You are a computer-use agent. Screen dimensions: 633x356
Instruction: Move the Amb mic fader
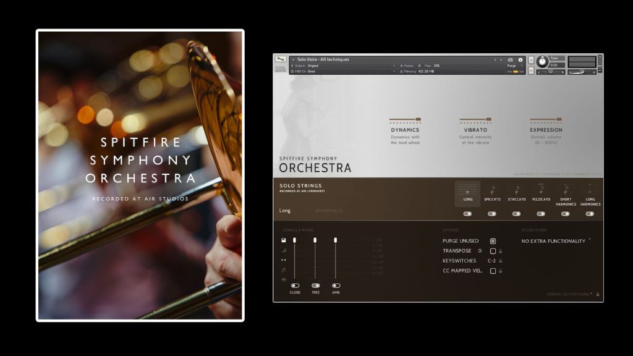click(x=336, y=240)
